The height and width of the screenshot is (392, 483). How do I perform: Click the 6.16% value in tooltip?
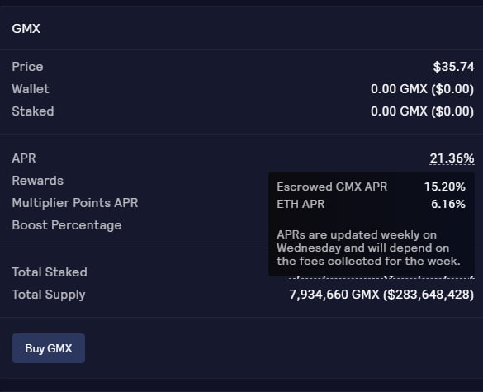click(x=448, y=204)
